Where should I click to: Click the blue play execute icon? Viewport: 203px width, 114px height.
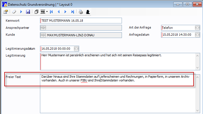point(21,12)
